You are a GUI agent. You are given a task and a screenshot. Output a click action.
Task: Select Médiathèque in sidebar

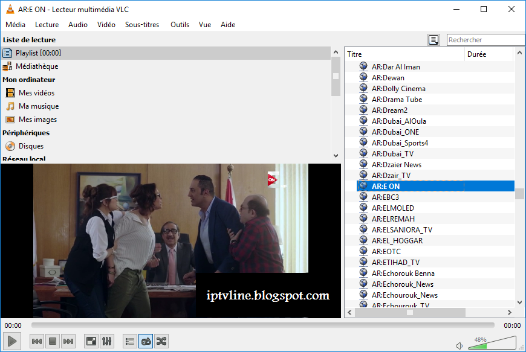(x=166, y=66)
